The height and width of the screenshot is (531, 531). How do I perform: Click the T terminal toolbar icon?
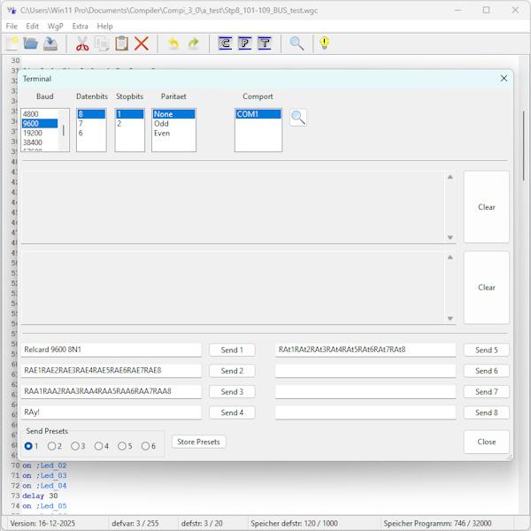(x=264, y=43)
